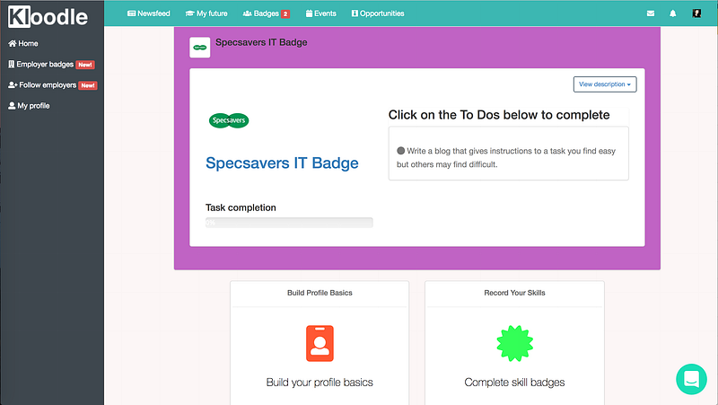This screenshot has width=718, height=405.
Task: Click the Kloodle logo
Action: pyautogui.click(x=48, y=17)
